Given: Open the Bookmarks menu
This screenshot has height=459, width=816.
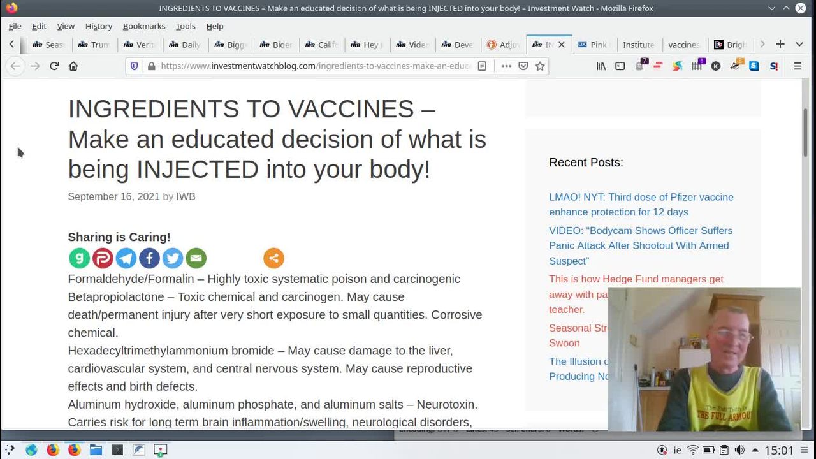Looking at the screenshot, I should pyautogui.click(x=143, y=26).
